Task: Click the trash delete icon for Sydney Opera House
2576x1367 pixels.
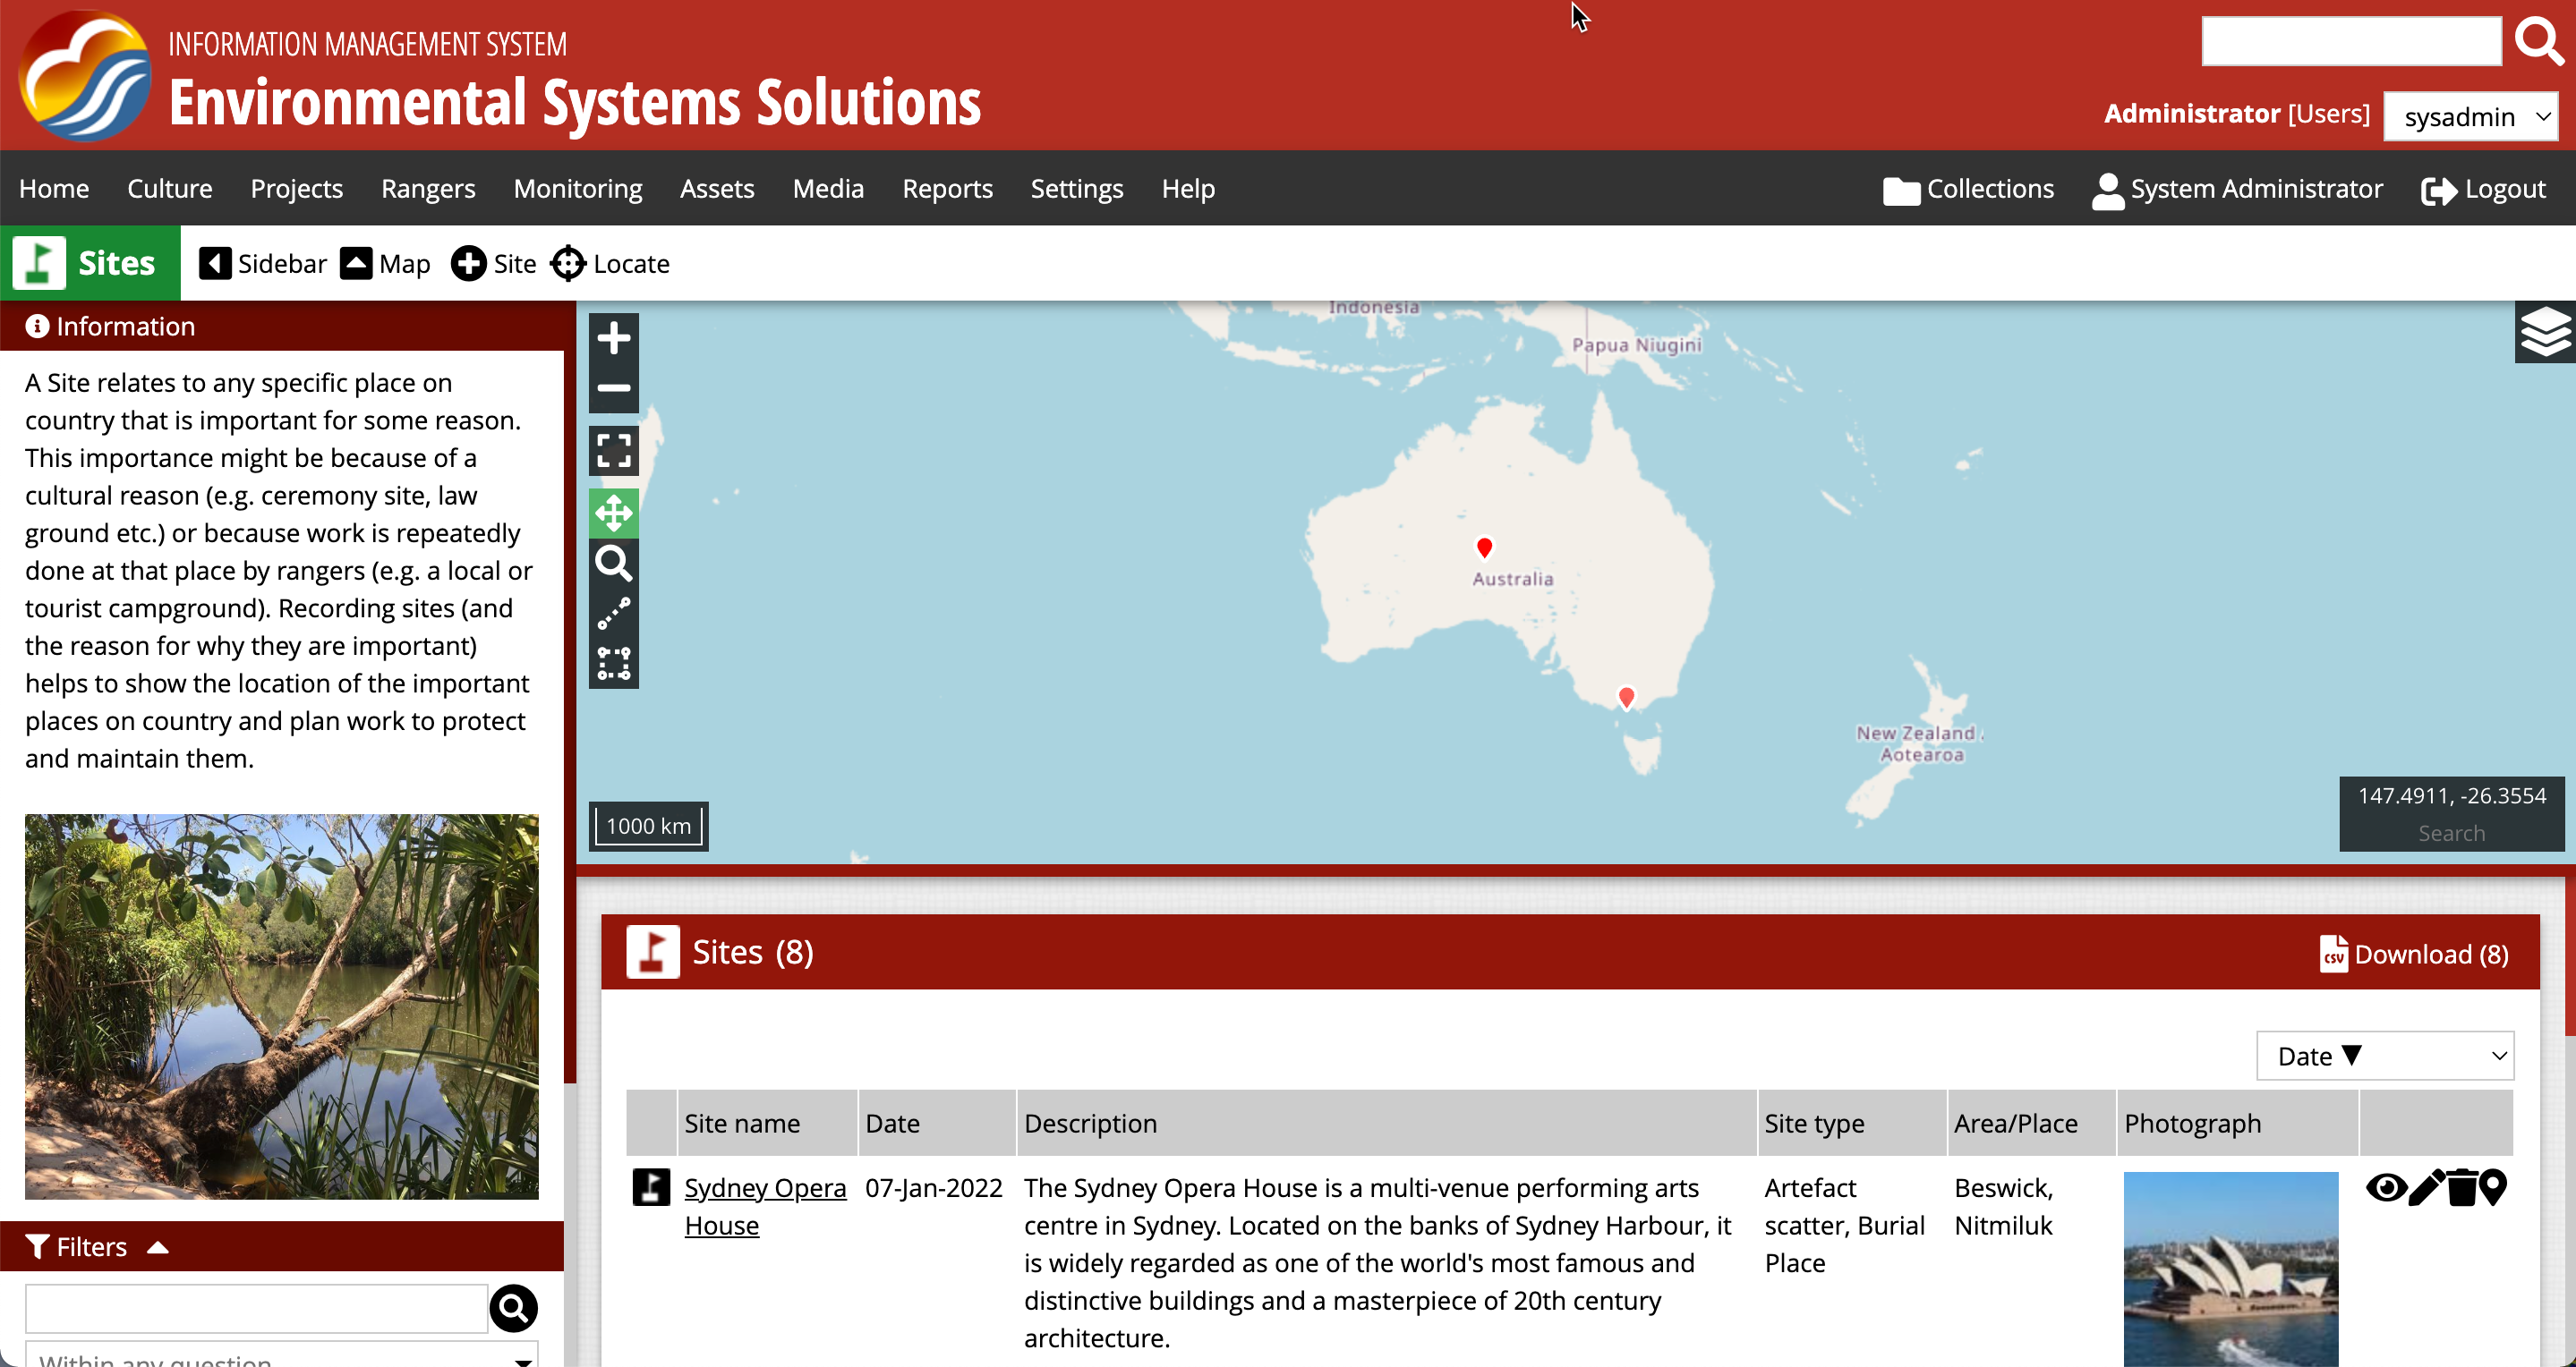Action: click(2461, 1188)
